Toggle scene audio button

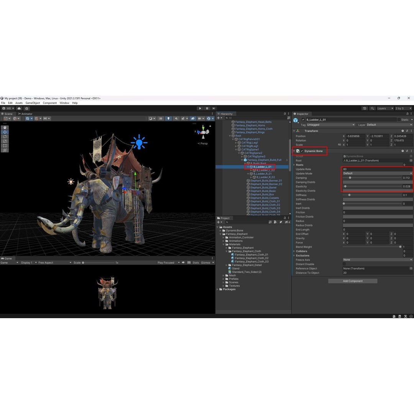(176, 118)
